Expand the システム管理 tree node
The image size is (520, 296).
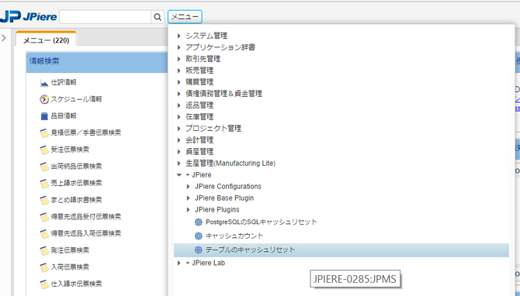click(179, 36)
